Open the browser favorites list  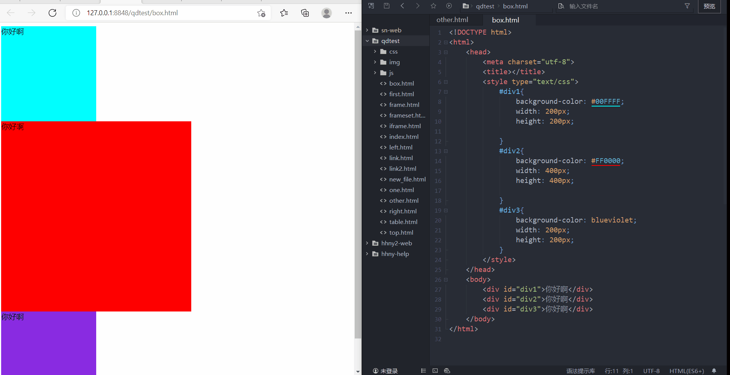(x=284, y=13)
